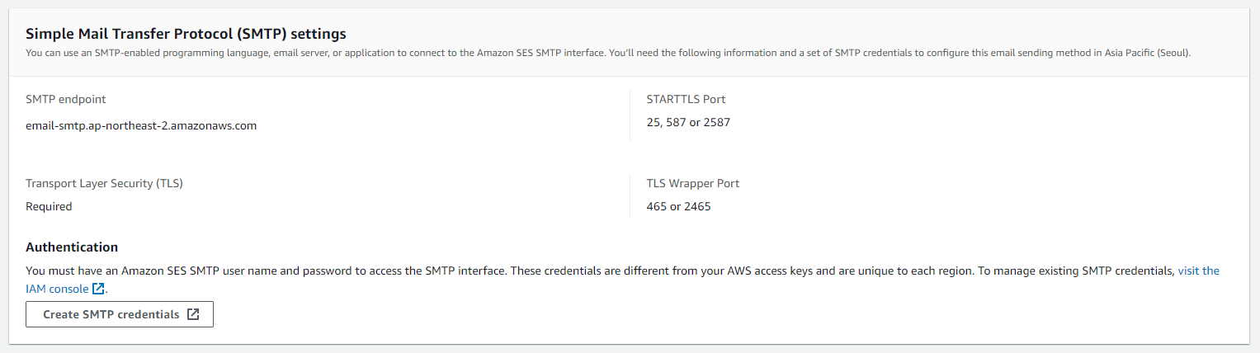
Task: Click the 'visit the' link text
Action: [x=1198, y=271]
